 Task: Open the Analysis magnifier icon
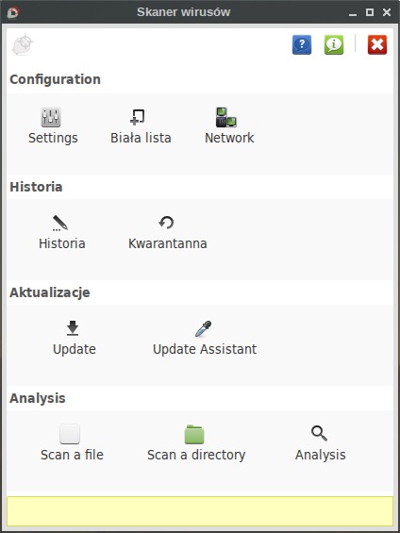pos(319,433)
